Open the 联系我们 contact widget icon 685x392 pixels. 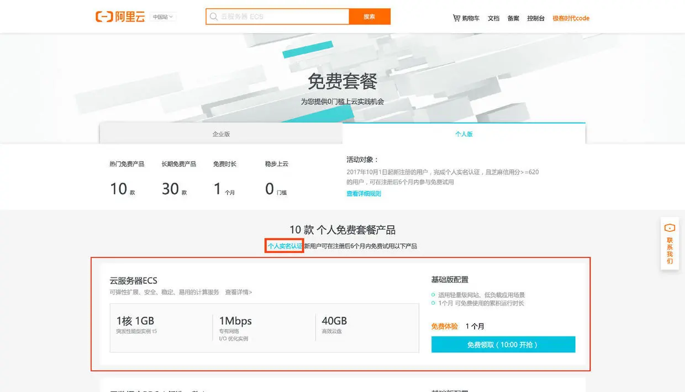pos(670,227)
